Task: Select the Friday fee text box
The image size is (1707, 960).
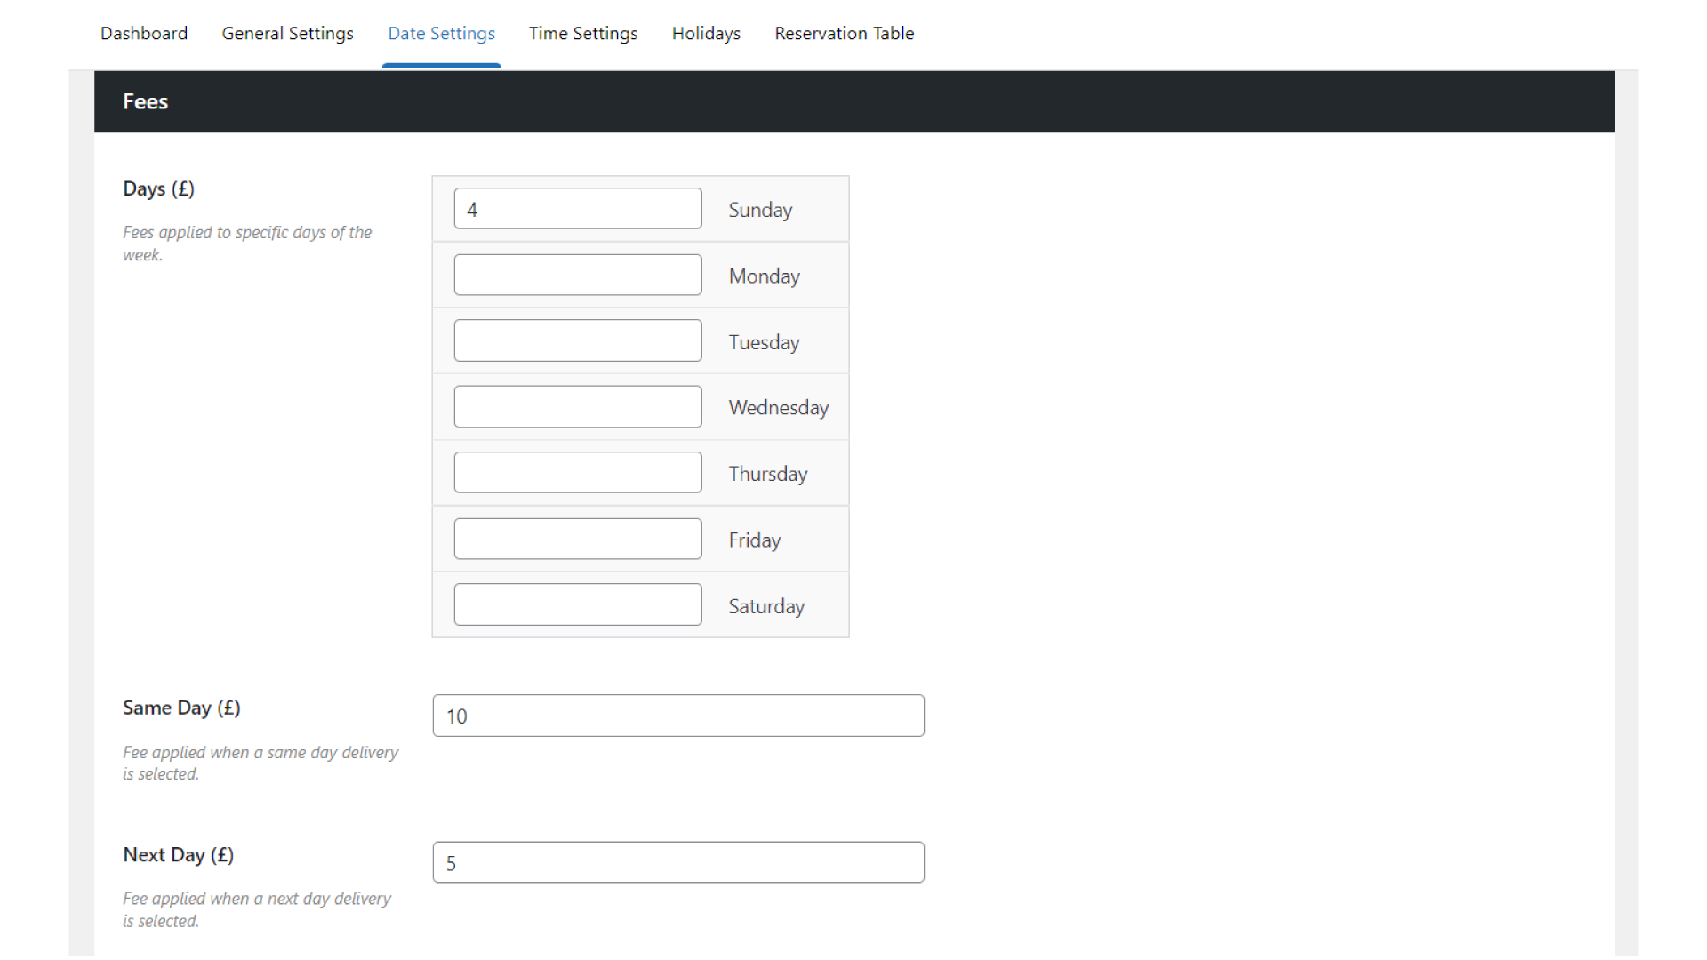Action: 577,538
